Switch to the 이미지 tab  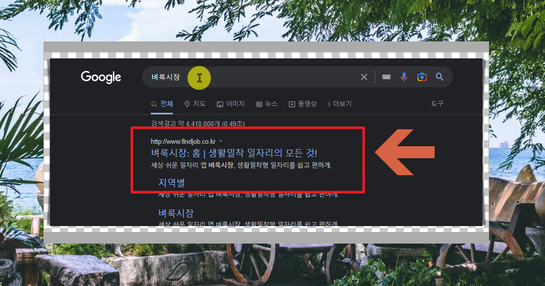click(231, 104)
